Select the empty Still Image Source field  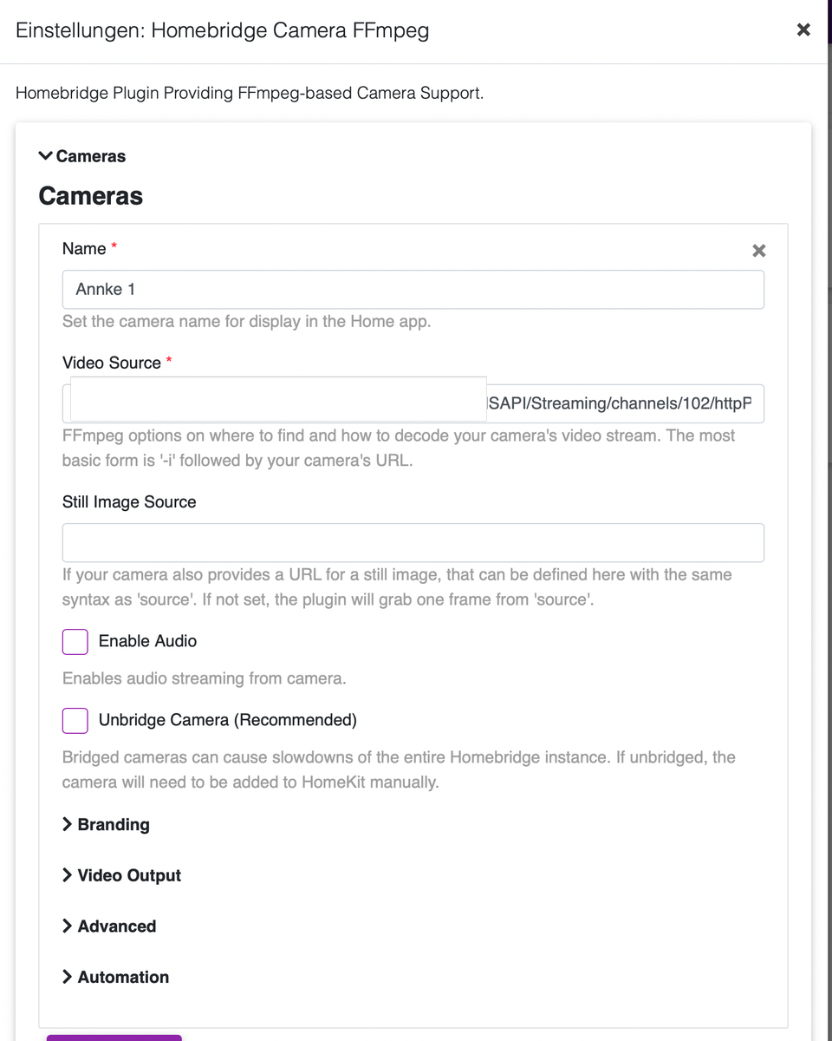[x=413, y=543]
